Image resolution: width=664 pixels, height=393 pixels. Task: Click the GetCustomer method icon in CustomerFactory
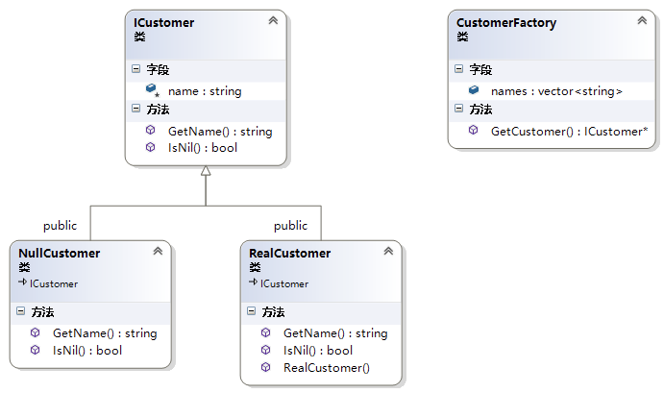pyautogui.click(x=474, y=130)
